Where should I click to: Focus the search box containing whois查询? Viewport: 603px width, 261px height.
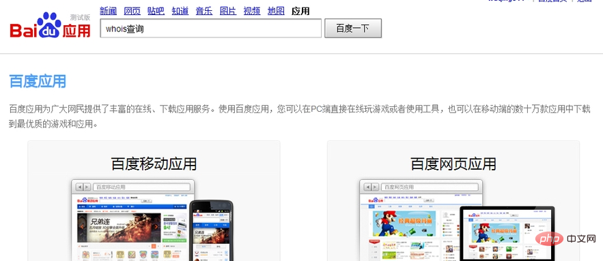pyautogui.click(x=211, y=29)
